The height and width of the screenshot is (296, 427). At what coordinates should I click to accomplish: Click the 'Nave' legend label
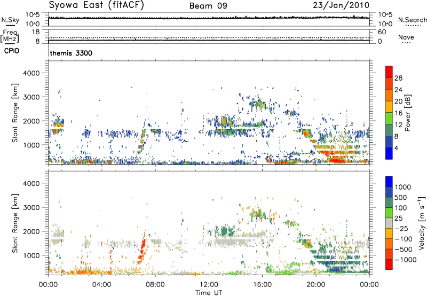tap(406, 37)
